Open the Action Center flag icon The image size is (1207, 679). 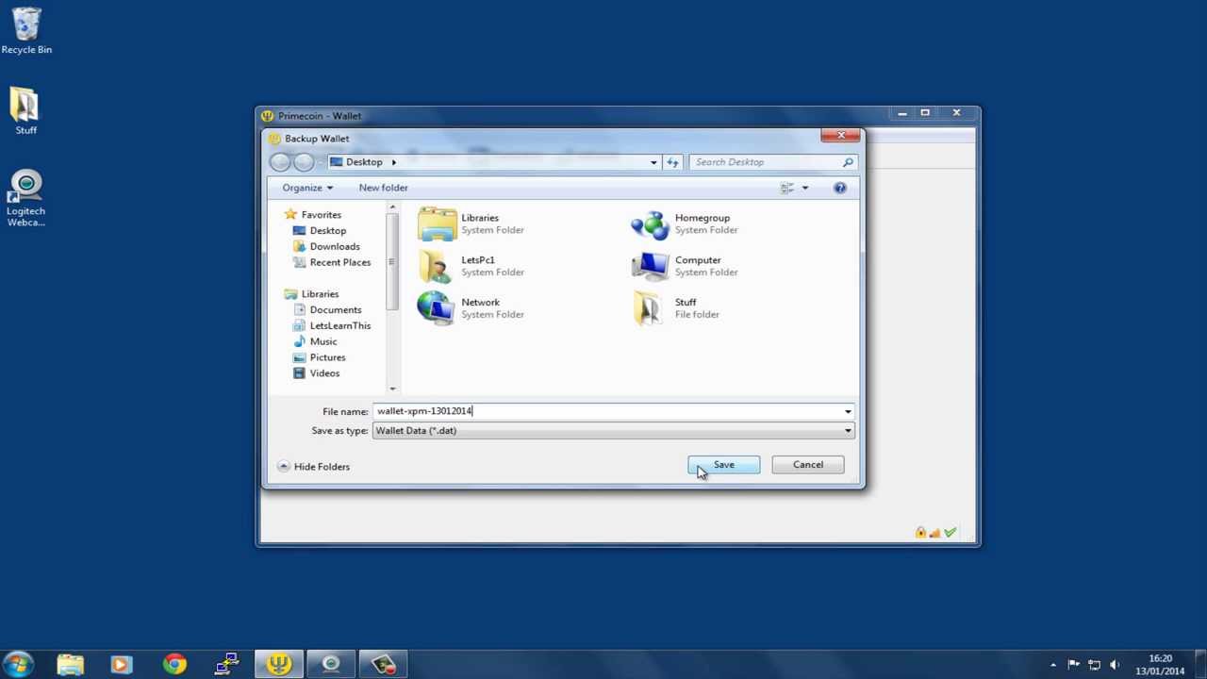click(1073, 665)
